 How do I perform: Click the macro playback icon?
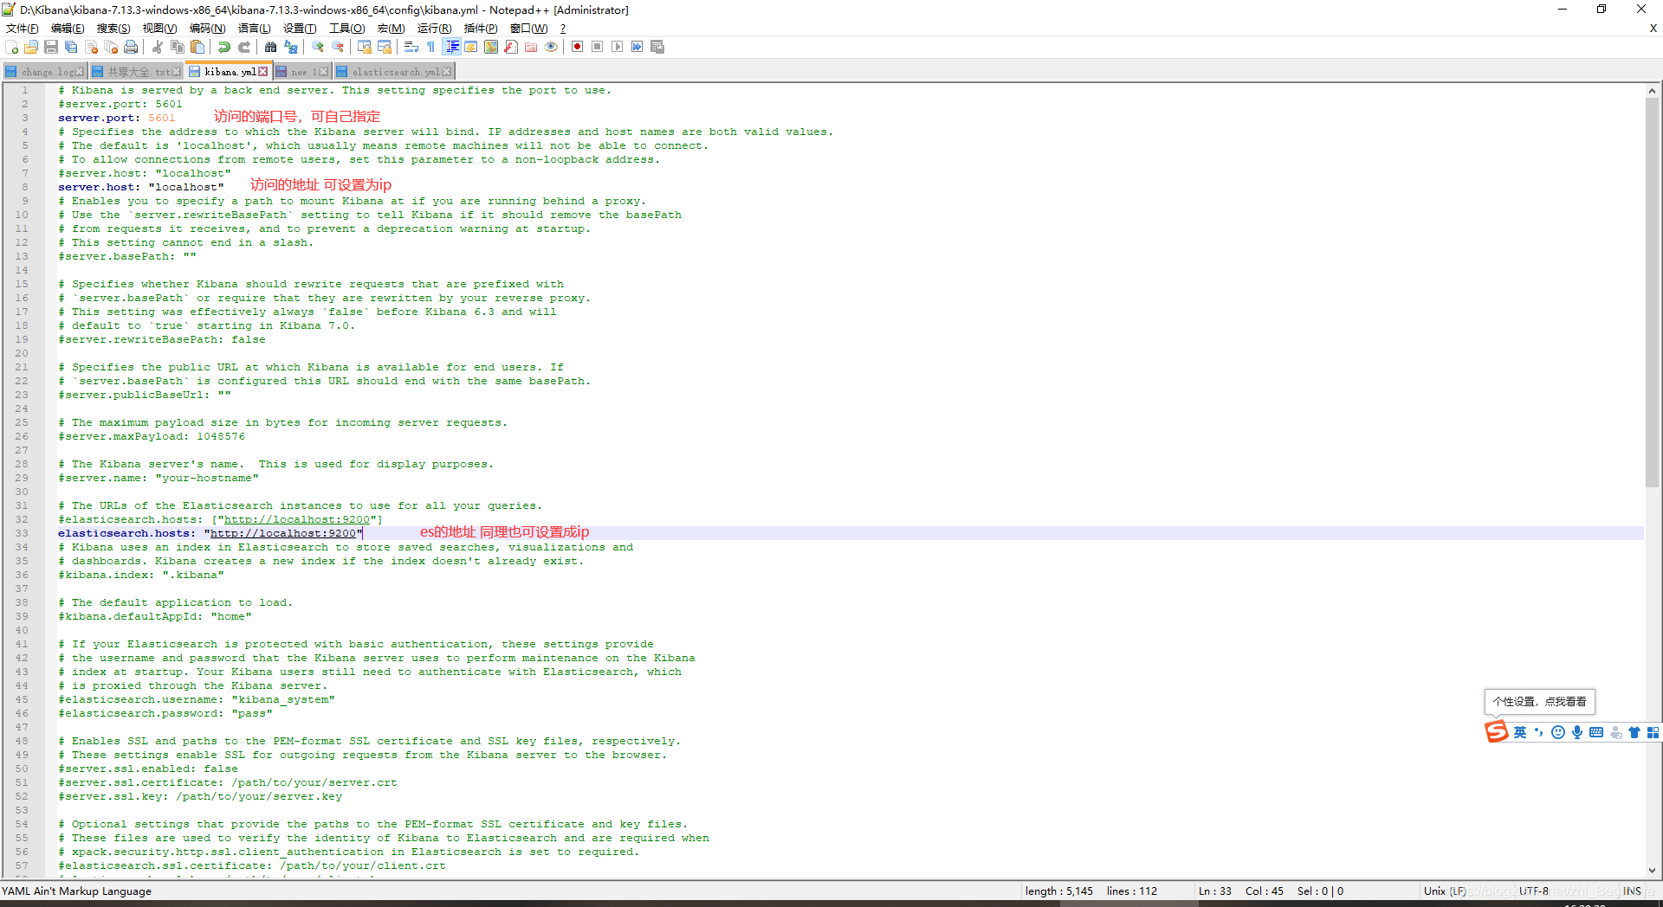click(x=618, y=47)
